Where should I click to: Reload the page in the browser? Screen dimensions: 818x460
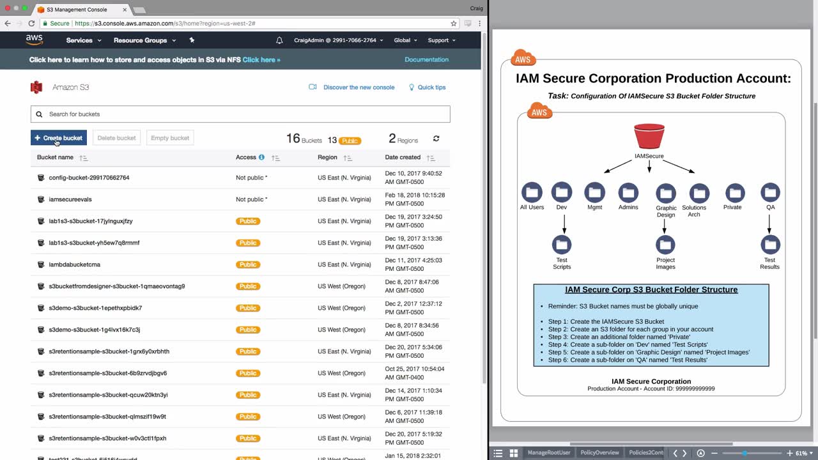click(x=31, y=24)
